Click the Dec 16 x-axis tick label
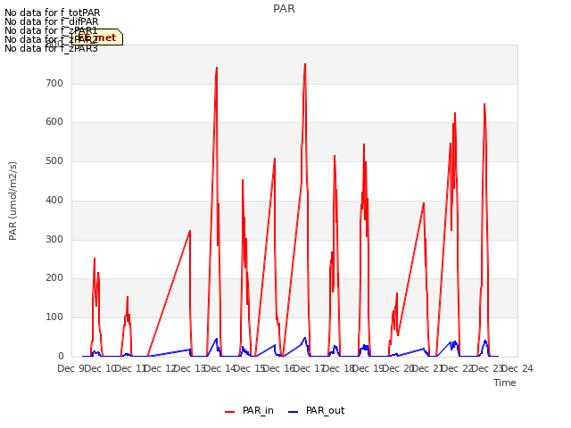The image size is (571, 428). tap(279, 368)
